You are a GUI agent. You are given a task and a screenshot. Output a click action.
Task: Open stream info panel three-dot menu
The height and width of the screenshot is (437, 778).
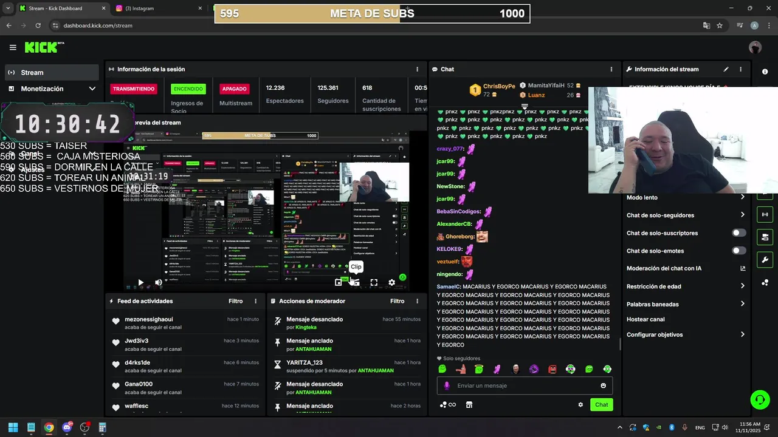[740, 69]
